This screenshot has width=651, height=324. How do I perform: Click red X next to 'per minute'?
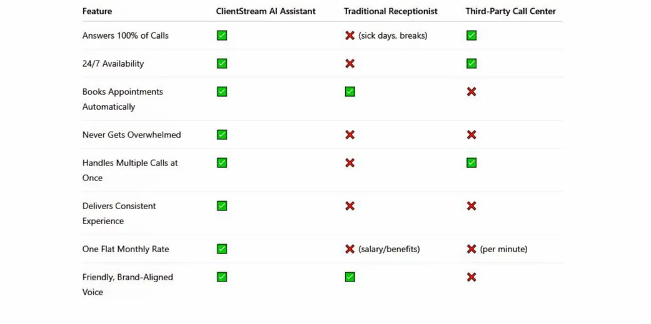(x=472, y=249)
